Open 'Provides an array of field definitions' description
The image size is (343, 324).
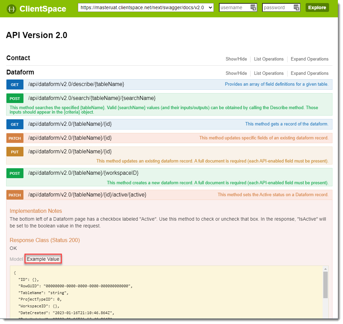[x=276, y=84]
